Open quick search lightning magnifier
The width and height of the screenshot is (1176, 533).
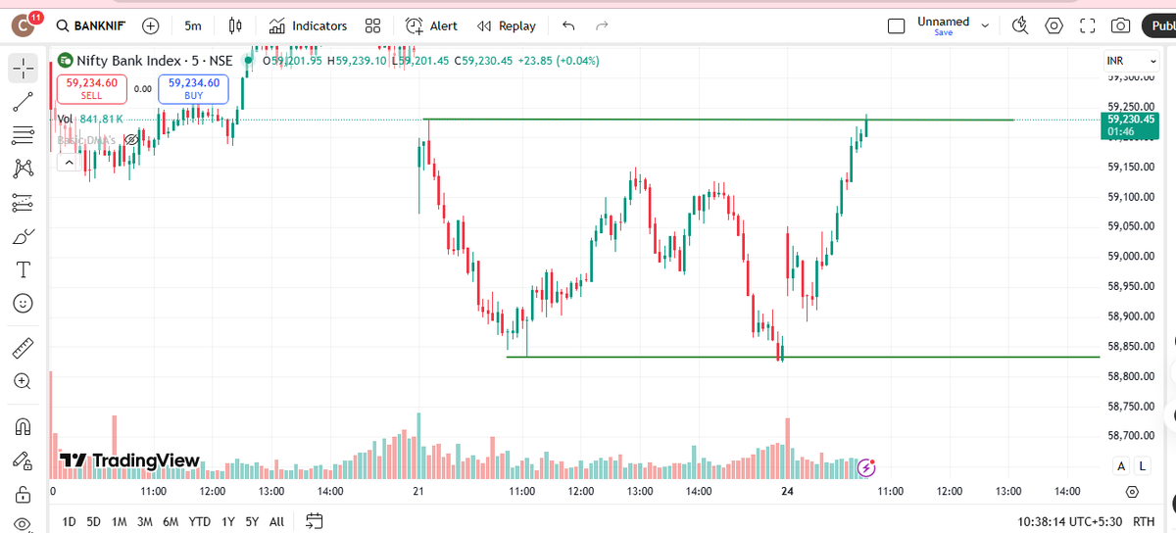tap(1020, 26)
